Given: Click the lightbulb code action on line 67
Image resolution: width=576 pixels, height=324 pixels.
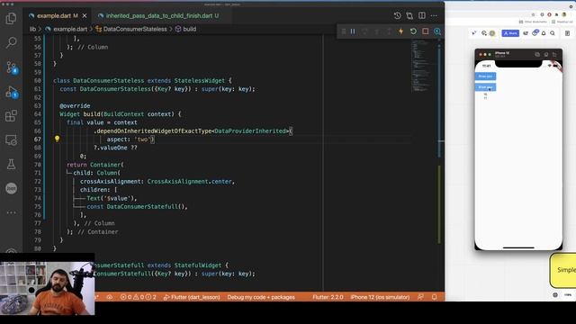Looking at the screenshot, I should 57,139.
